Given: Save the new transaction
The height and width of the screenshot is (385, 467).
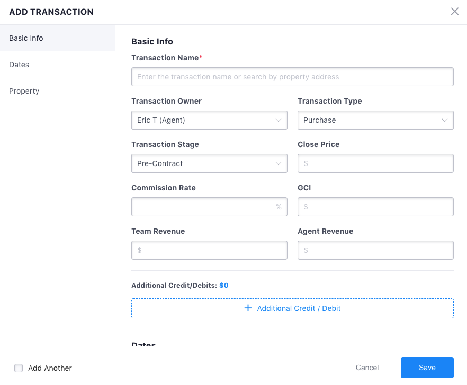Looking at the screenshot, I should tap(427, 368).
